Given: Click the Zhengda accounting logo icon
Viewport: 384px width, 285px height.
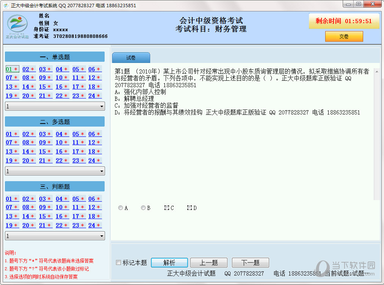Looking at the screenshot, I should click(17, 27).
